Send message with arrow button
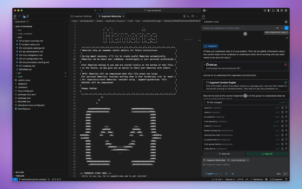Image resolution: width=302 pixels, height=189 pixels. click(x=285, y=174)
